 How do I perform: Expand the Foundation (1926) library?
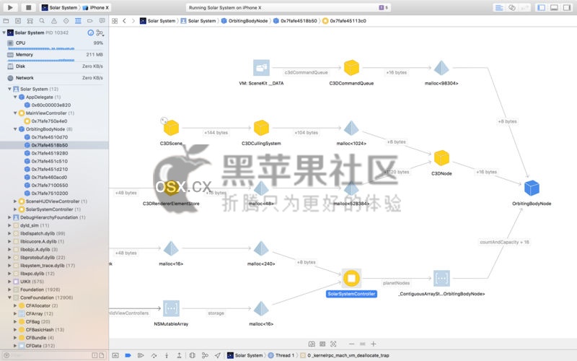[x=9, y=290]
